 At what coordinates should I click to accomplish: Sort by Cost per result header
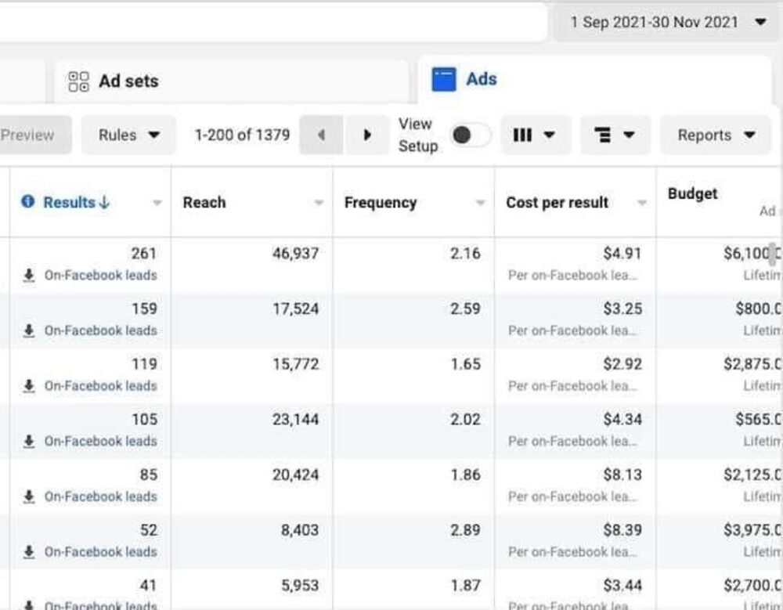(x=557, y=202)
